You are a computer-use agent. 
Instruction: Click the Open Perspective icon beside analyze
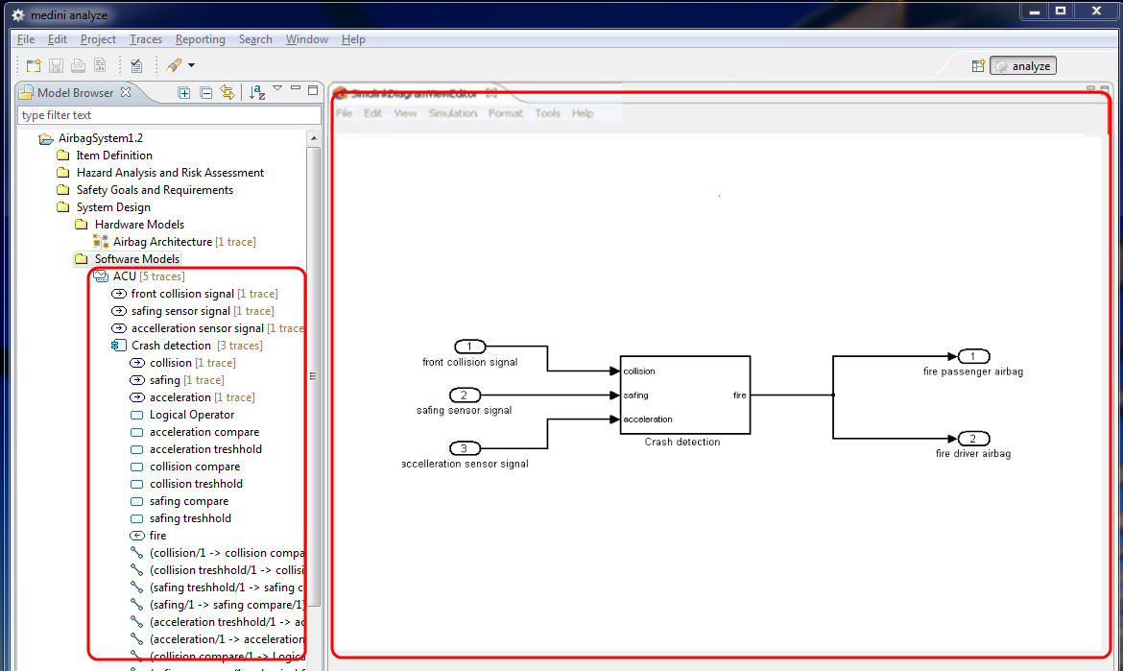coord(978,66)
